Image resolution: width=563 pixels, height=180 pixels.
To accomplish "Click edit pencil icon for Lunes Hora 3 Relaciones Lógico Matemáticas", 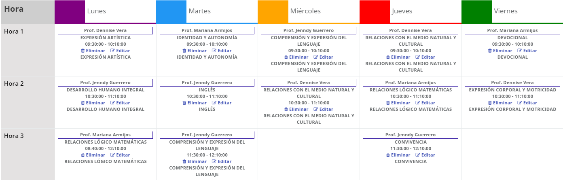I will coord(112,155).
